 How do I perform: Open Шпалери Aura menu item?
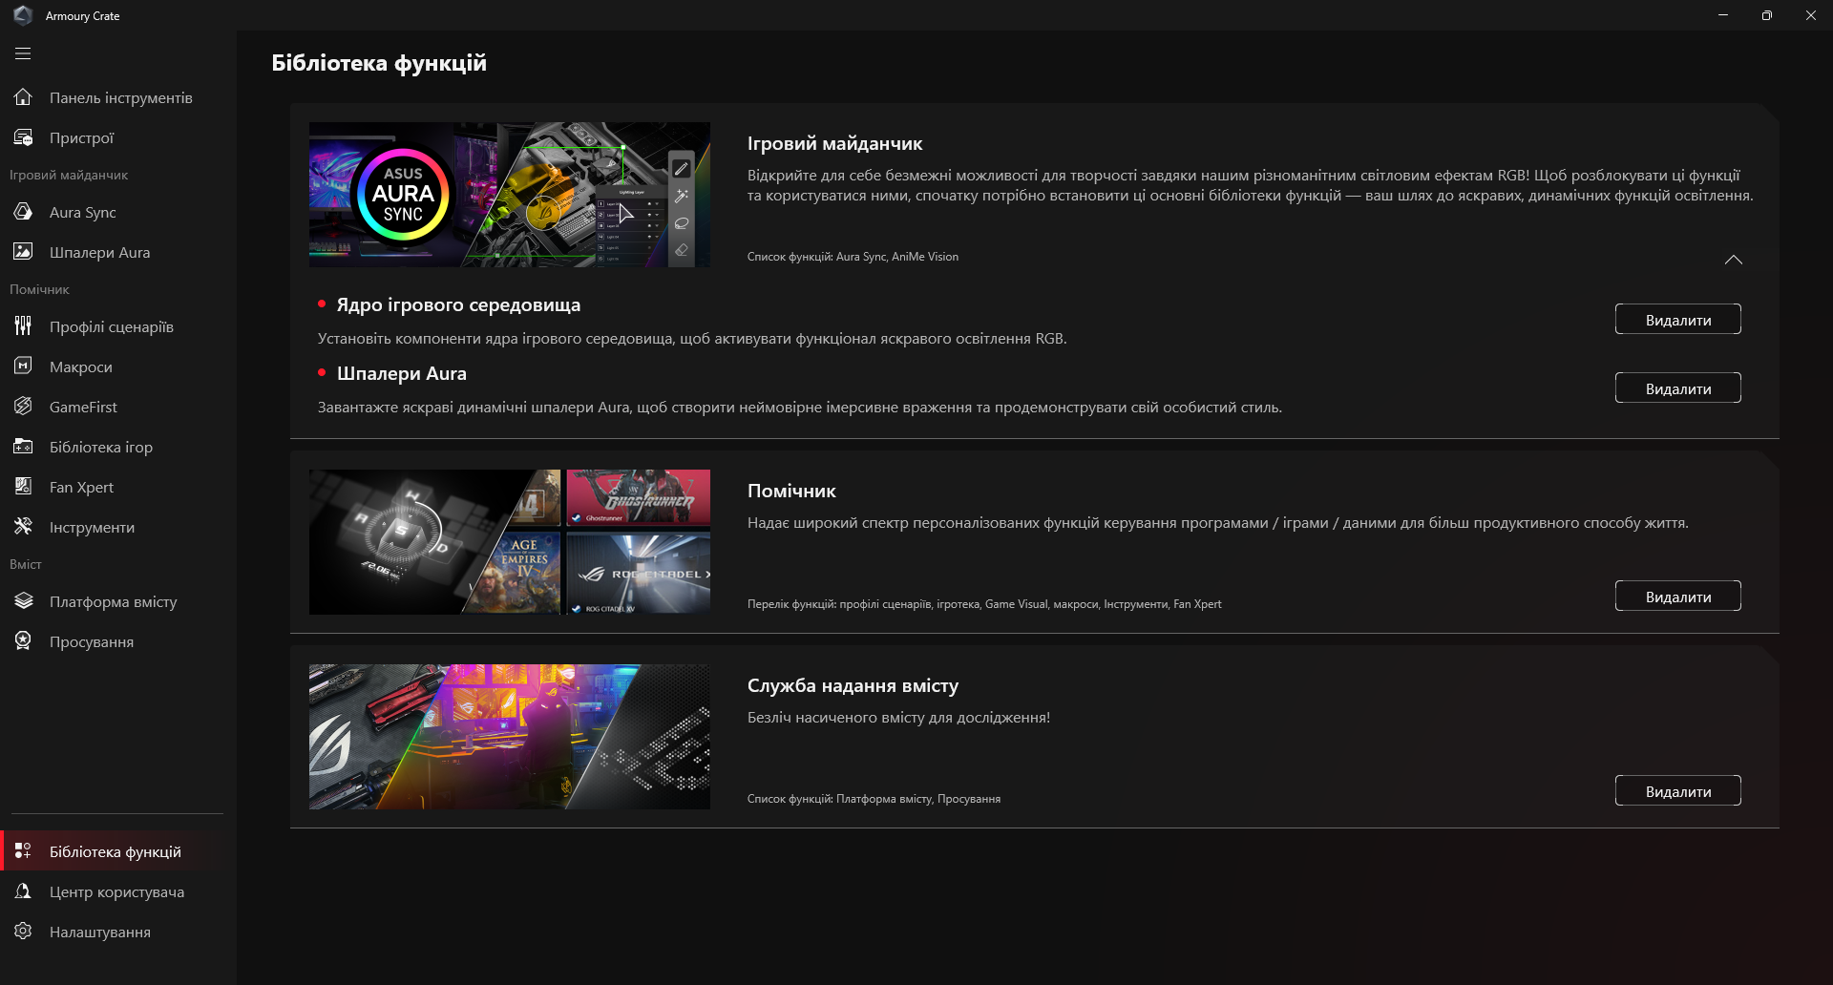click(x=118, y=252)
